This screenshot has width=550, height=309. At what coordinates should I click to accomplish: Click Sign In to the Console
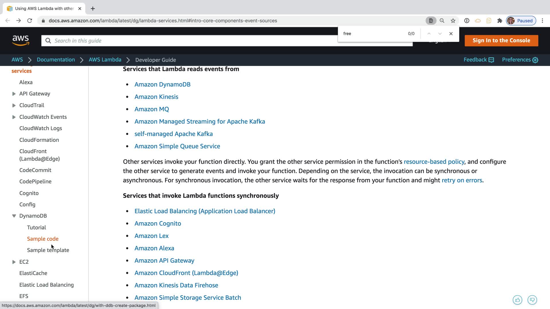(501, 40)
